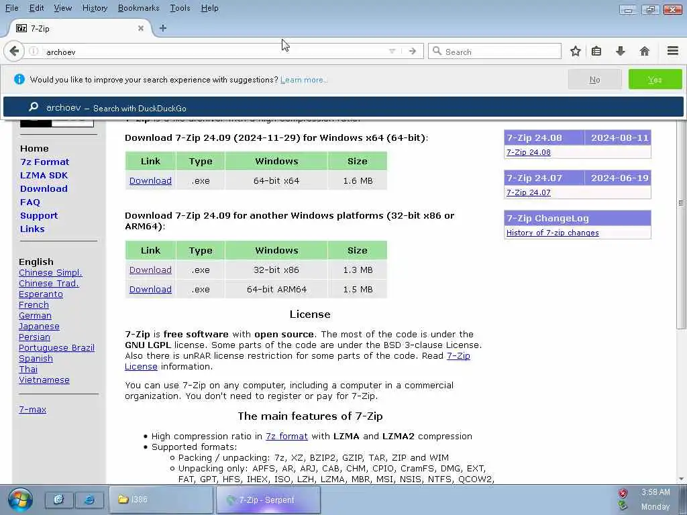
Task: Switch language to Persian
Action: point(34,337)
